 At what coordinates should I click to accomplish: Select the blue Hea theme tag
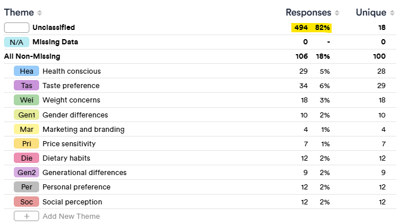[x=26, y=71]
